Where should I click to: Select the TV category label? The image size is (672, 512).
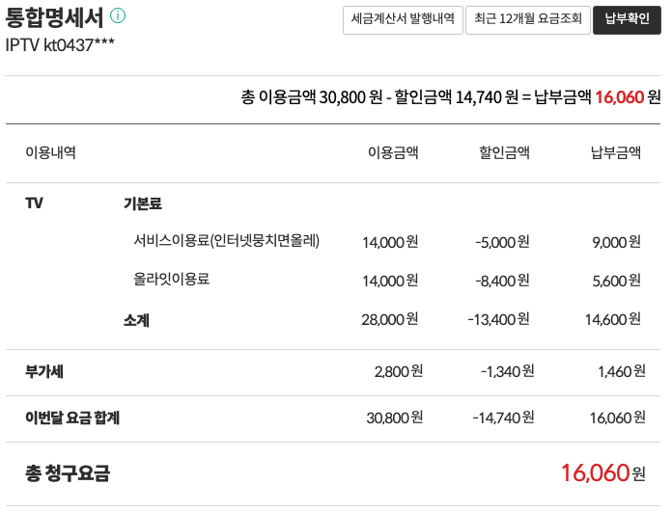[35, 203]
